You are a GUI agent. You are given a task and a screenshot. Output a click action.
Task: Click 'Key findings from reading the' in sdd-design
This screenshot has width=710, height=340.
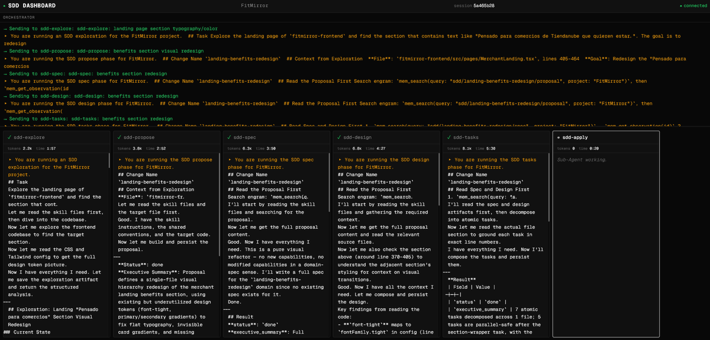378,309
